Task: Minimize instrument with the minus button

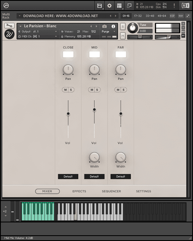Action: coord(183,28)
